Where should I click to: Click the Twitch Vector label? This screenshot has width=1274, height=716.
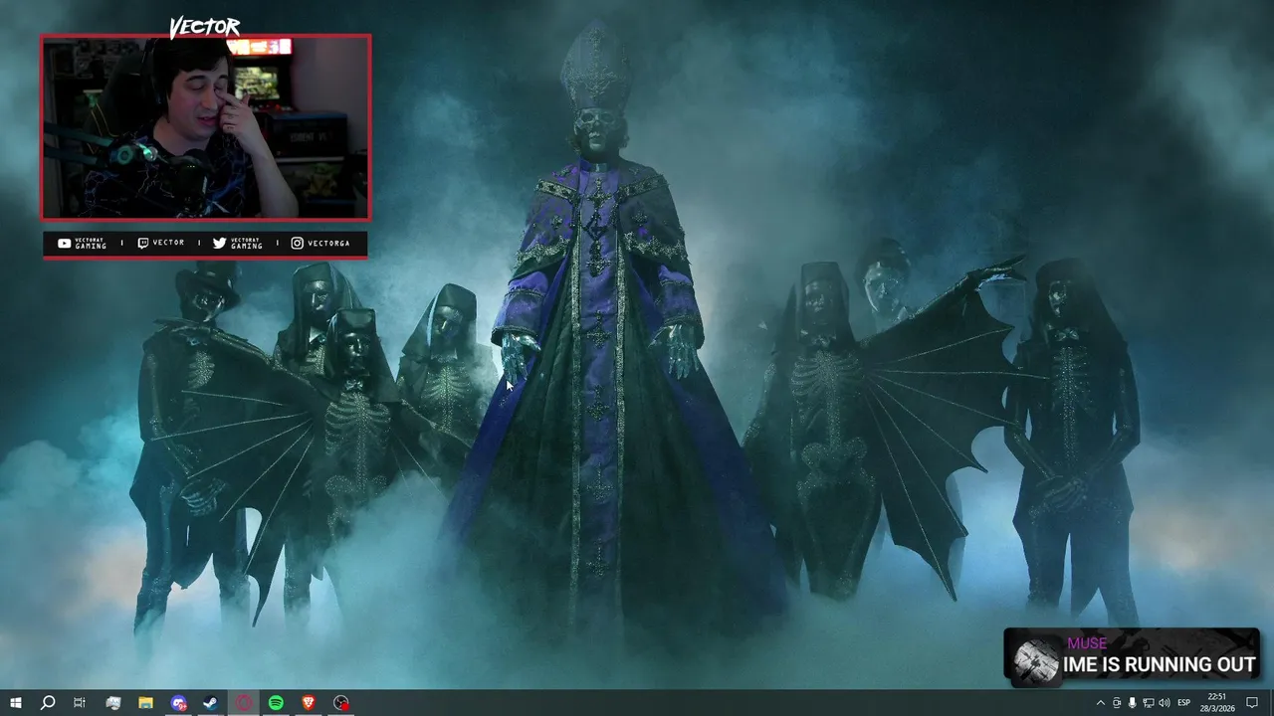click(160, 243)
